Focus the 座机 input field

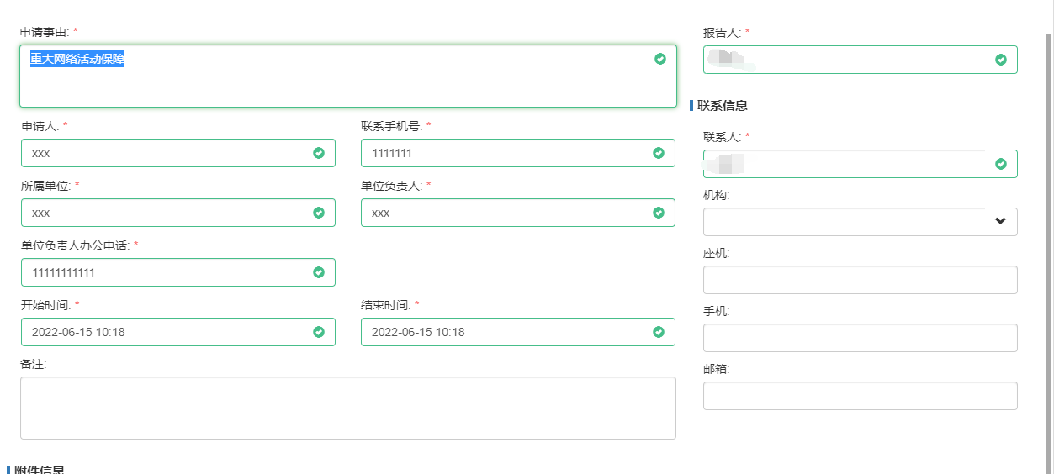(860, 280)
